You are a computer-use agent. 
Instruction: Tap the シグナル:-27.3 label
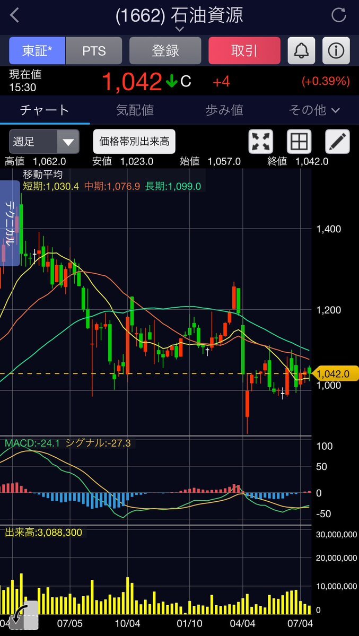click(98, 443)
